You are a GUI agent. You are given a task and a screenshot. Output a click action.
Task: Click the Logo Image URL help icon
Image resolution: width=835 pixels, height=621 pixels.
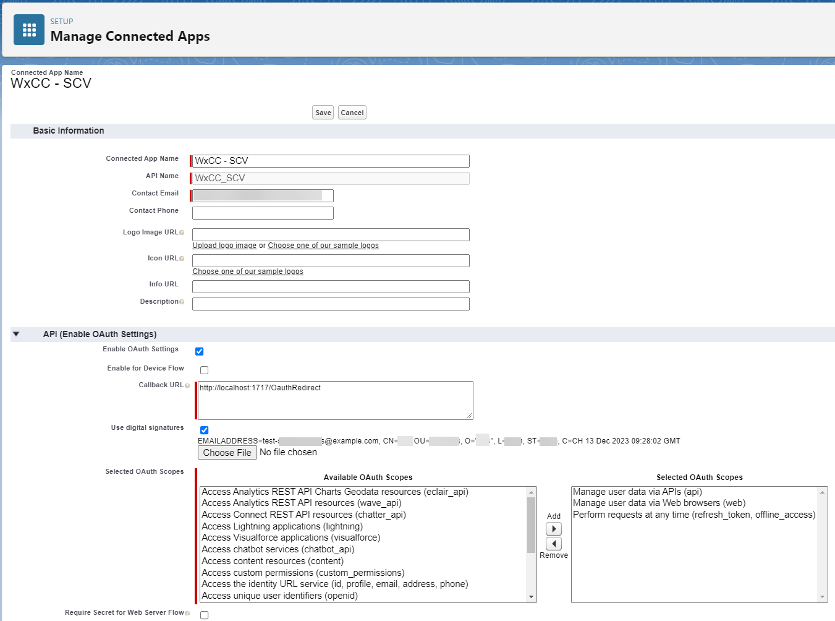(x=182, y=233)
